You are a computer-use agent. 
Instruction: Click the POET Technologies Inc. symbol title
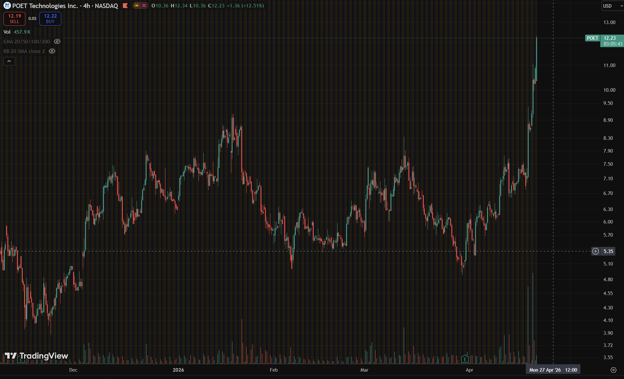45,6
